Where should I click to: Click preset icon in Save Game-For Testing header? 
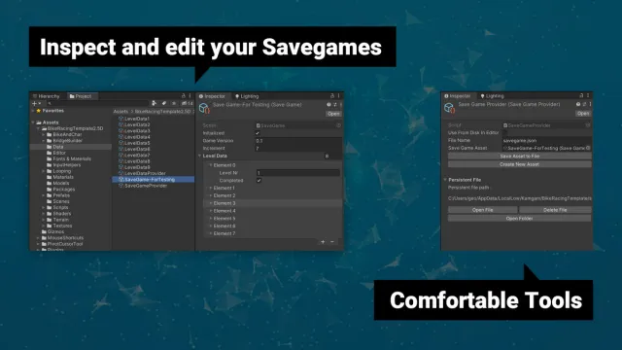334,105
